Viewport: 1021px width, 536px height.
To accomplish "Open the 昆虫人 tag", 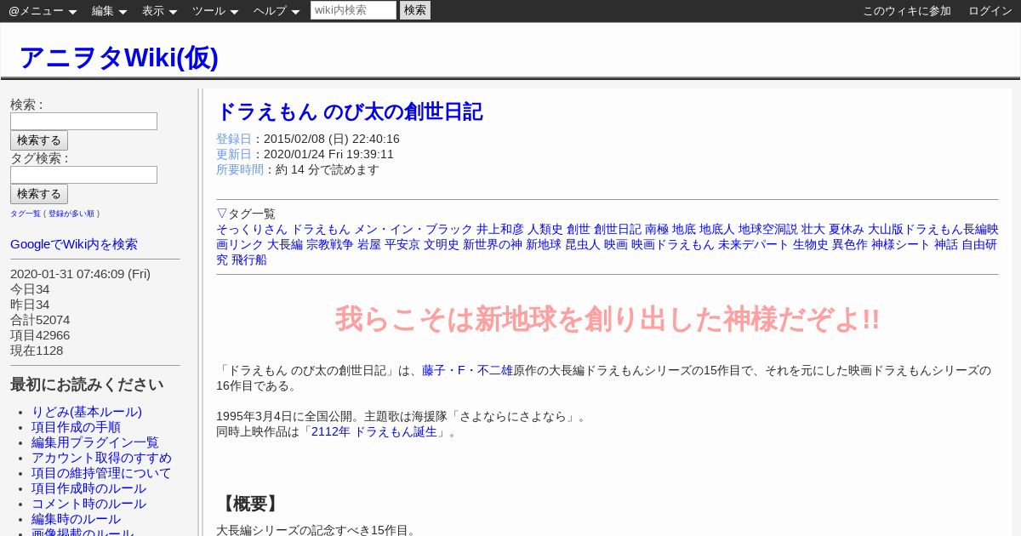I will coord(583,245).
